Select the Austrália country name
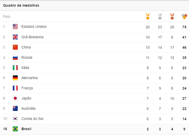 [28, 108]
